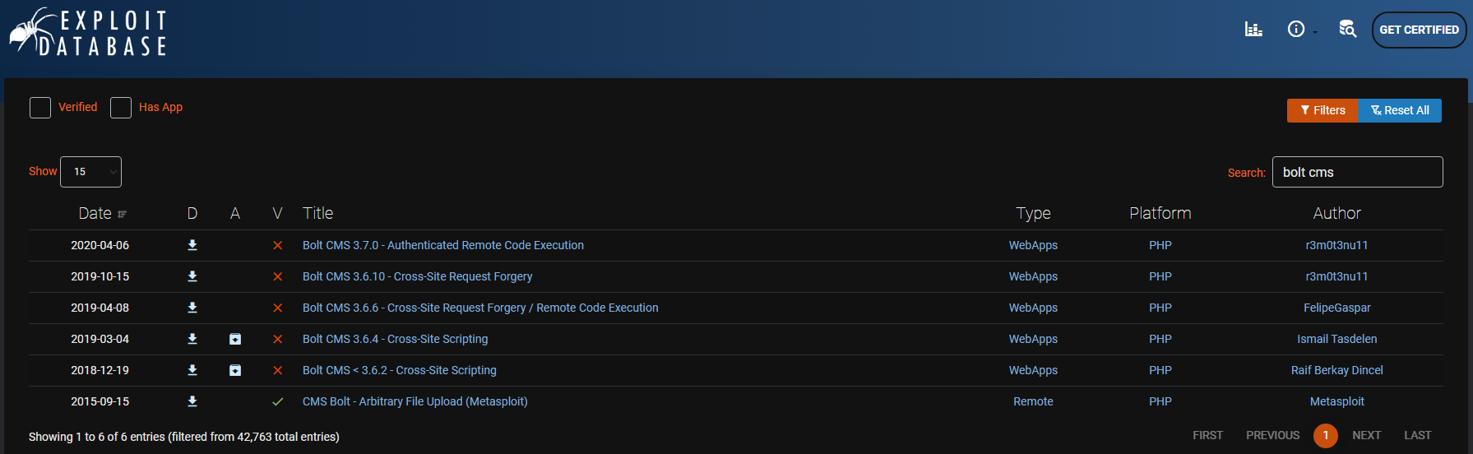Click unverified X mark on 2019-03-04 row
Viewport: 1473px width, 454px height.
(x=278, y=339)
